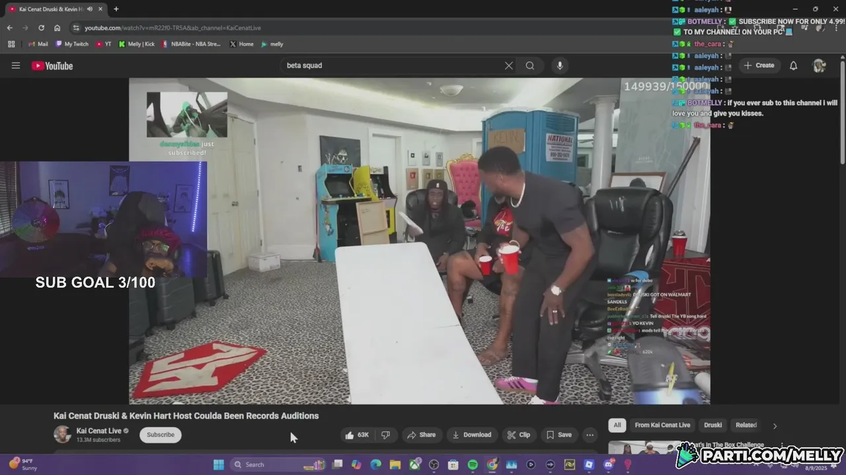Open the Windows Start menu
Screen dimensions: 846x475
click(x=219, y=464)
